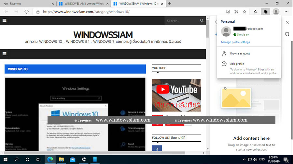The width and height of the screenshot is (293, 164).
Task: Choose the Add profile label
Action: pyautogui.click(x=237, y=64)
